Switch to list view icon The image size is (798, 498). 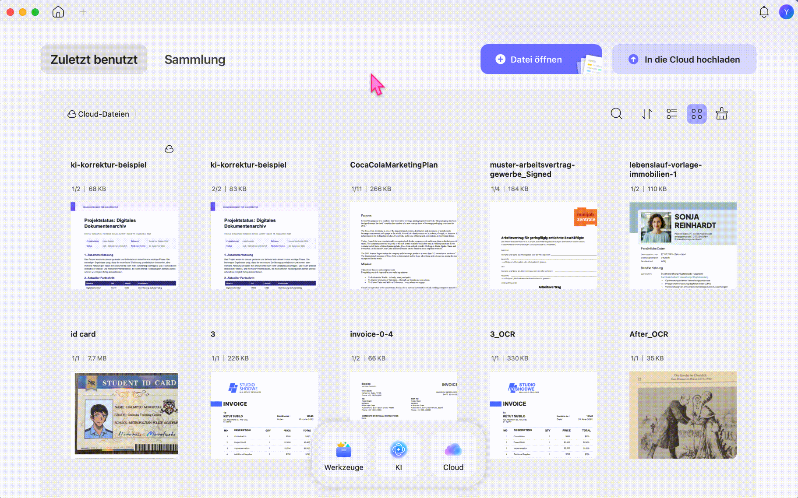point(671,114)
